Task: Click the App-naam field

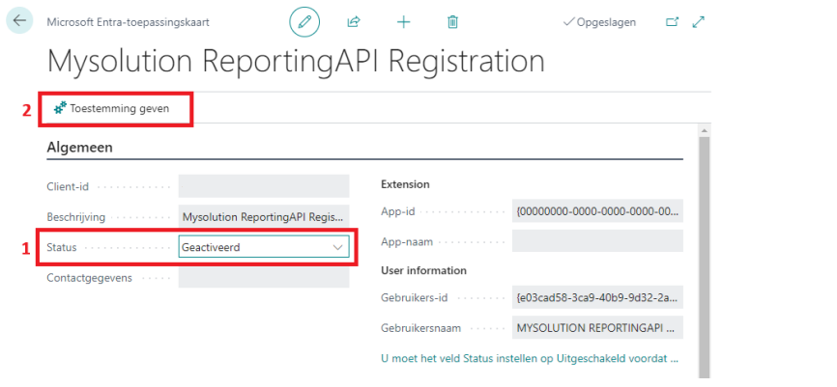Action: [596, 241]
